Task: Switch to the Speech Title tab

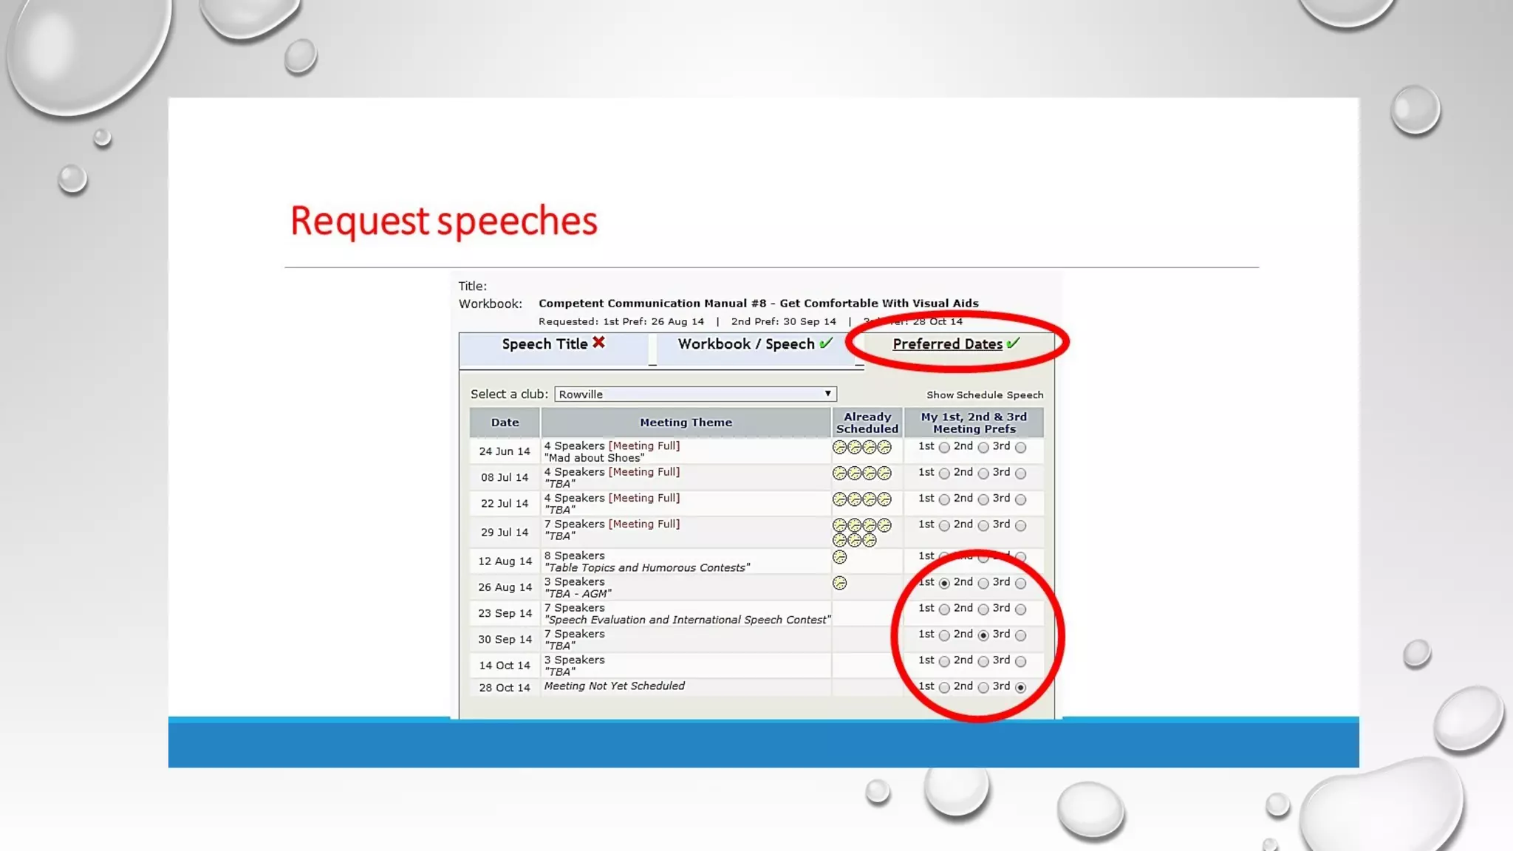Action: (x=544, y=344)
